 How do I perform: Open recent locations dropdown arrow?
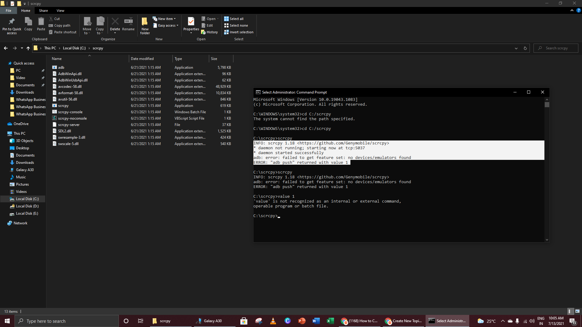[22, 48]
